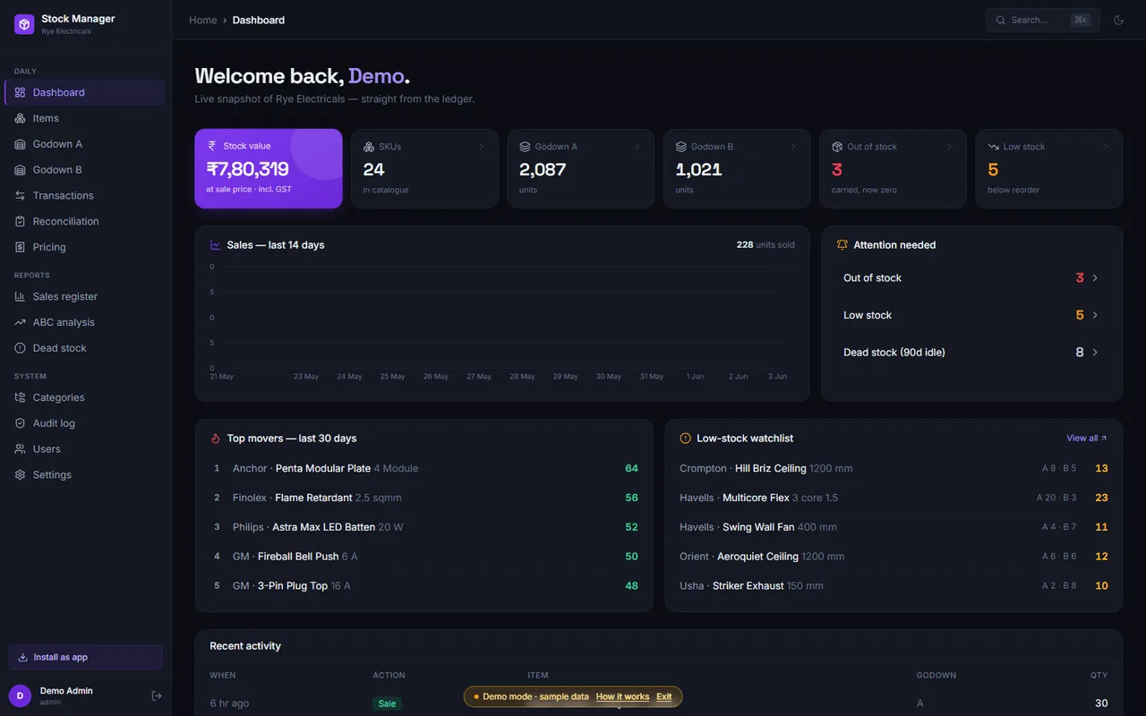Select Crompton Hill Briz Ceiling watchlist row
Viewport: 1146px width, 716px height.
pyautogui.click(x=894, y=468)
